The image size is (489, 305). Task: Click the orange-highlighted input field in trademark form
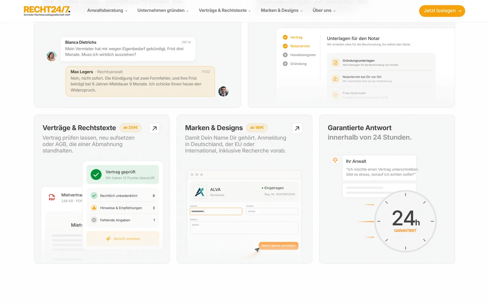[216, 211]
